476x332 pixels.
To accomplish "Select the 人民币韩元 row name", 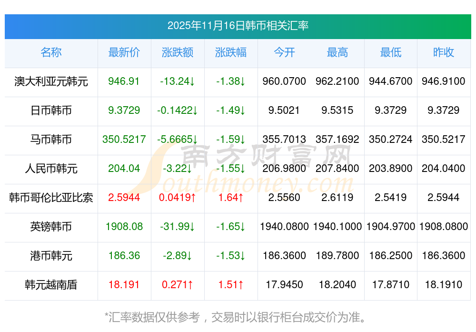I will tap(51, 168).
